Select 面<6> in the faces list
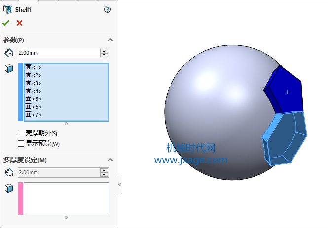The width and height of the screenshot is (328, 228). (x=34, y=107)
